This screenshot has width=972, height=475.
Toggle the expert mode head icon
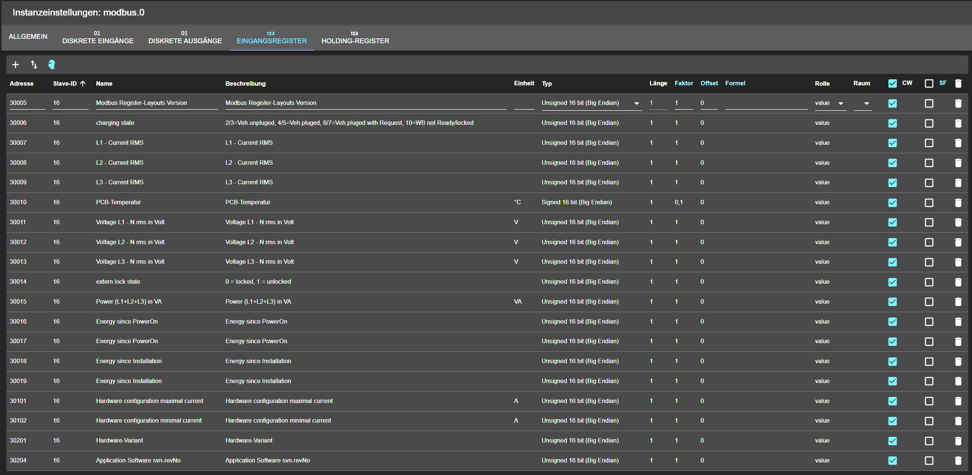(x=52, y=65)
